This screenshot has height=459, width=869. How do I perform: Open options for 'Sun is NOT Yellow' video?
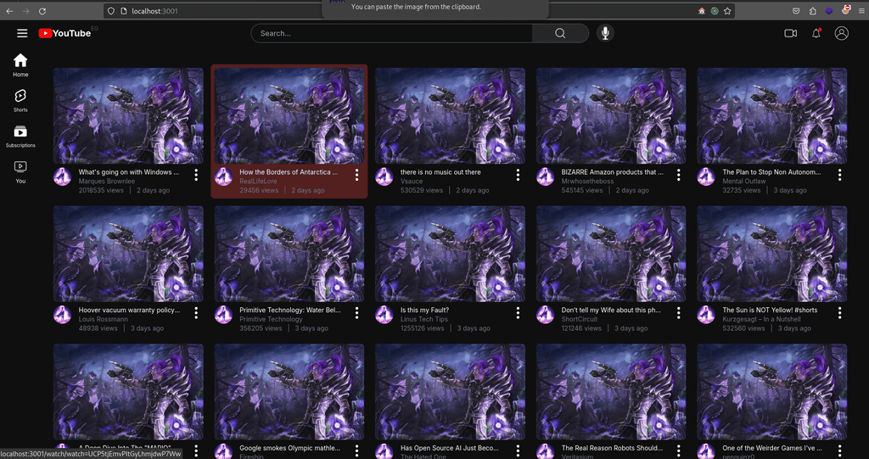[839, 313]
